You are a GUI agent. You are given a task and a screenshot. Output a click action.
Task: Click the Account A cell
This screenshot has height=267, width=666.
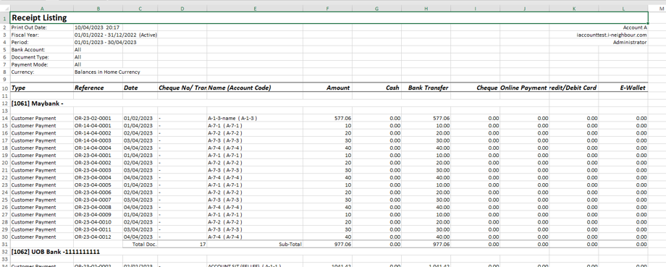pos(623,27)
